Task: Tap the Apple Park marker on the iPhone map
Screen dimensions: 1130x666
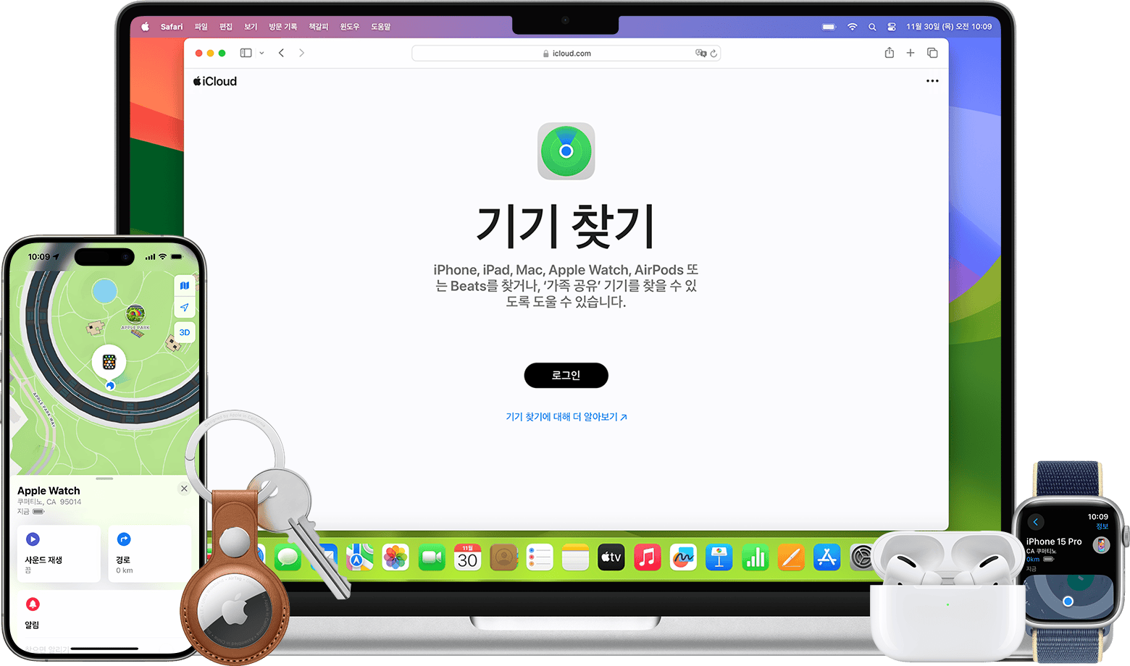Action: 135,314
